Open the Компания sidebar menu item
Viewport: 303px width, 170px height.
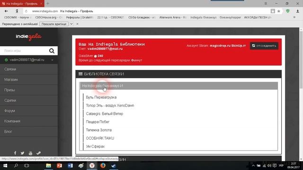(x=29, y=121)
